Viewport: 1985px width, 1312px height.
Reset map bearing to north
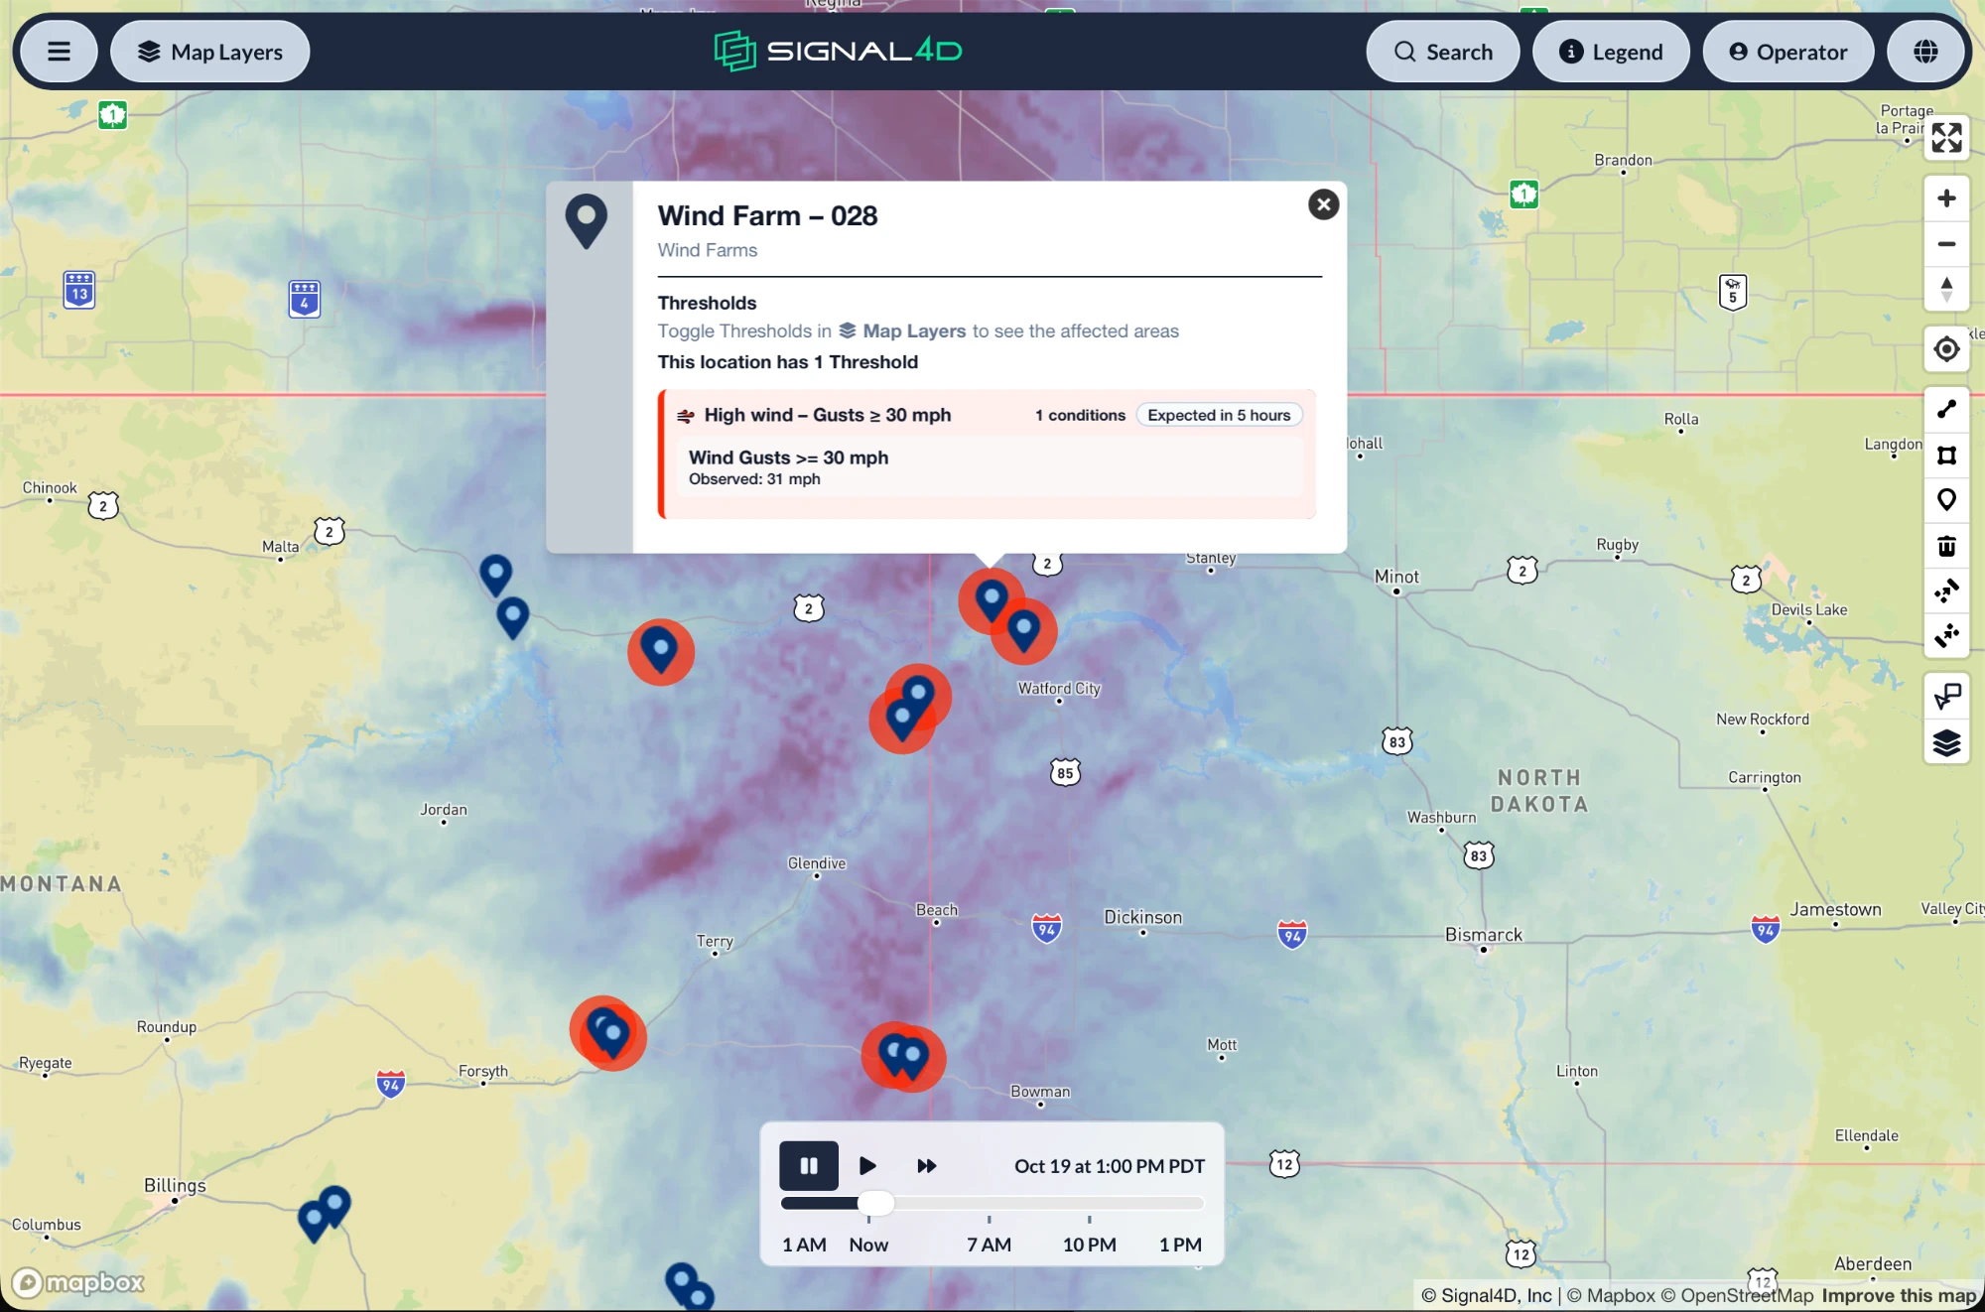(x=1946, y=289)
